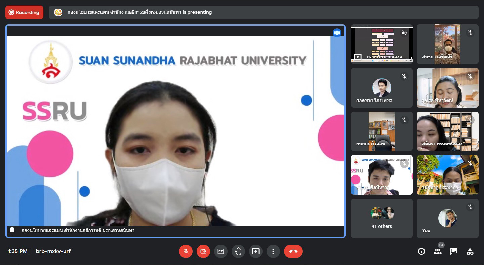The width and height of the screenshot is (484, 265).
Task: Open meeting details info icon
Action: [x=421, y=251]
